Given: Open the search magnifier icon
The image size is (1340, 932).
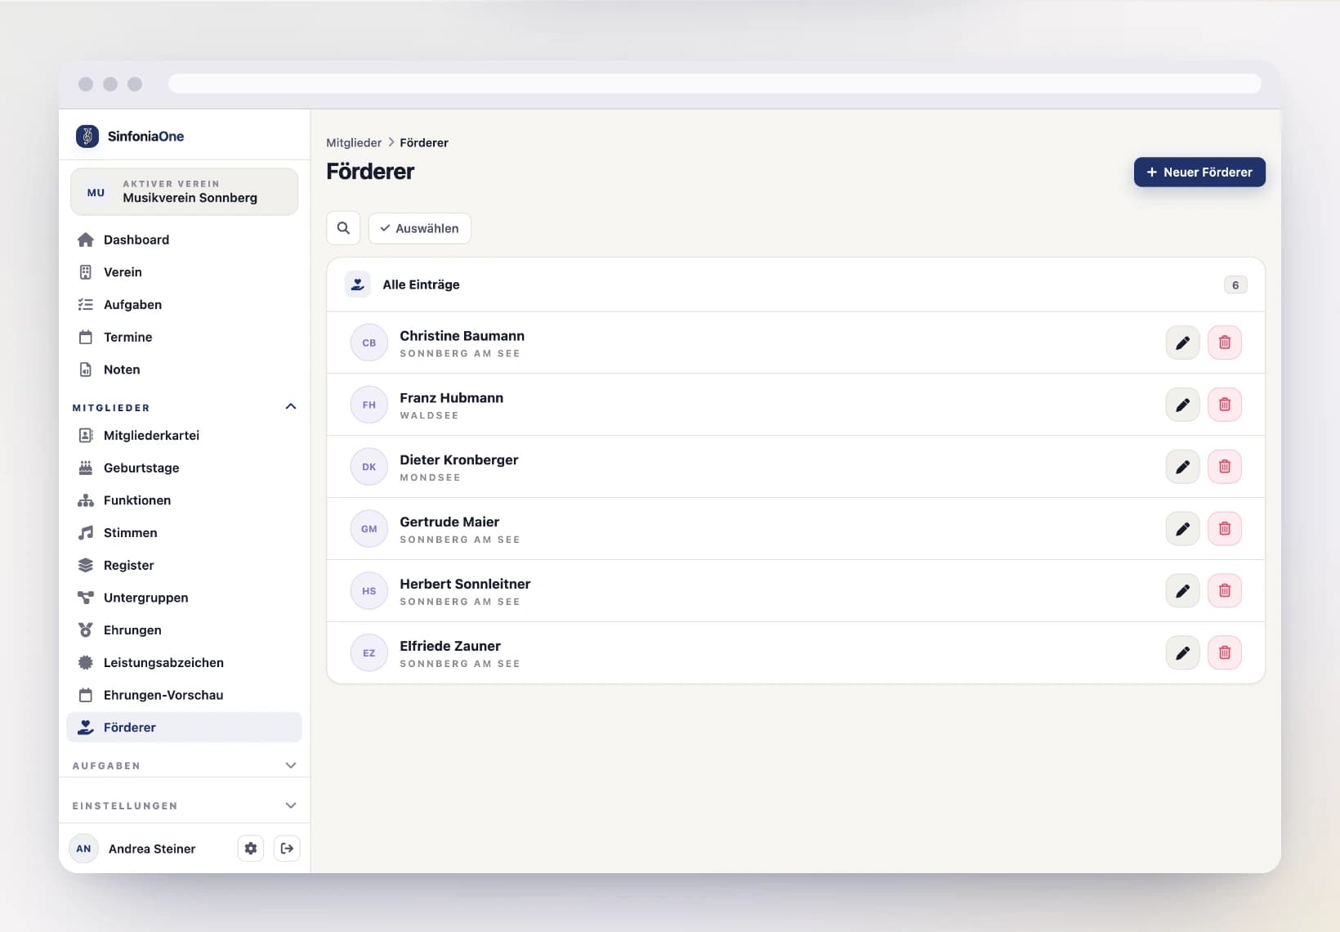Looking at the screenshot, I should click(x=343, y=228).
